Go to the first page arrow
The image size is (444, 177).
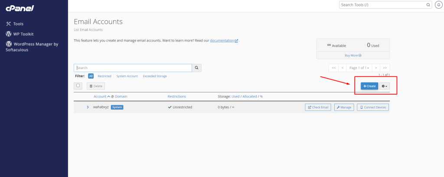[333, 68]
